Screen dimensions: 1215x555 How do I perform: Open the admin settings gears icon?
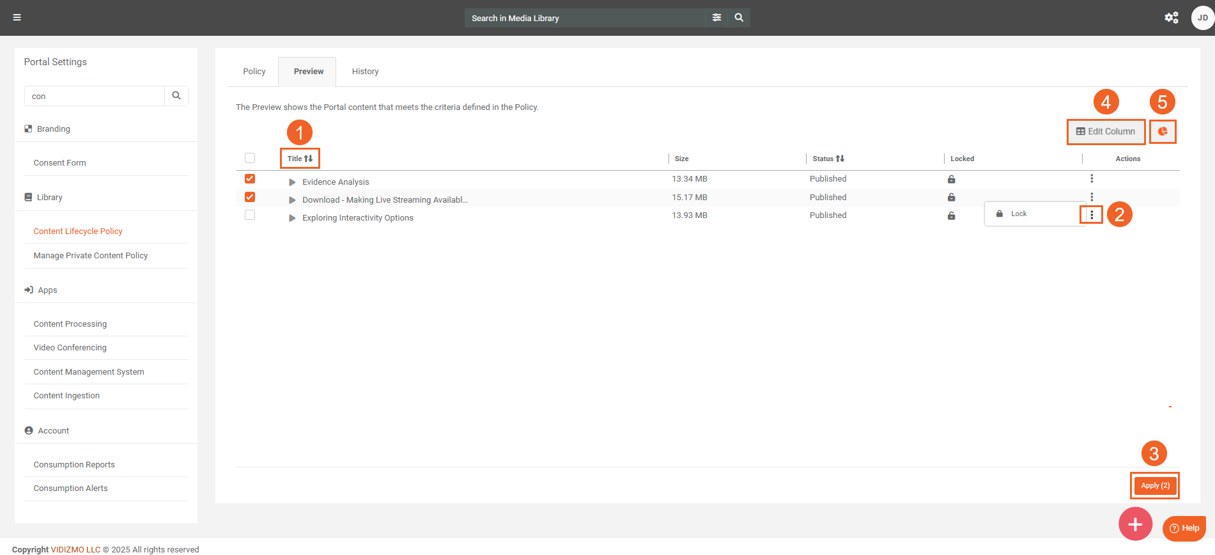[1171, 18]
